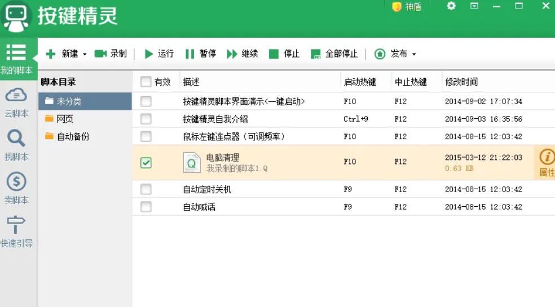Open the title bar dropdown menu button
Image resolution: width=555 pixels, height=307 pixels.
tap(474, 6)
